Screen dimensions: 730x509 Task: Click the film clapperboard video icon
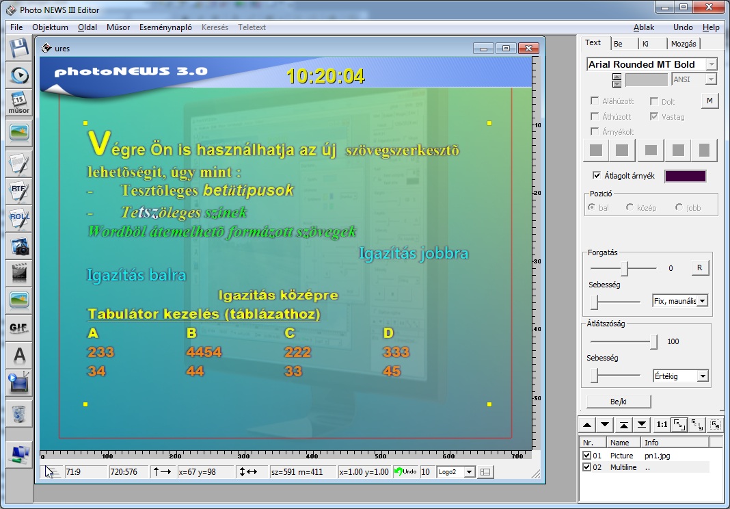click(19, 273)
